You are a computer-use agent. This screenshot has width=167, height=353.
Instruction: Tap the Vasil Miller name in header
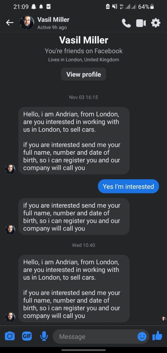tap(53, 20)
